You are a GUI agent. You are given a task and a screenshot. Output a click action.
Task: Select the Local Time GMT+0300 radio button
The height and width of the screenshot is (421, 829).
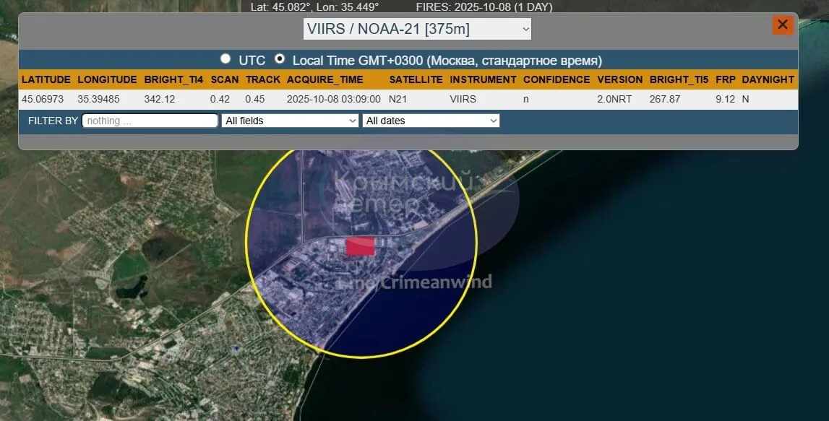coord(280,59)
